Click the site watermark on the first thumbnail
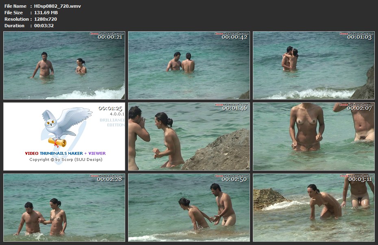Viewport: 378px width, 245px height. (x=107, y=34)
